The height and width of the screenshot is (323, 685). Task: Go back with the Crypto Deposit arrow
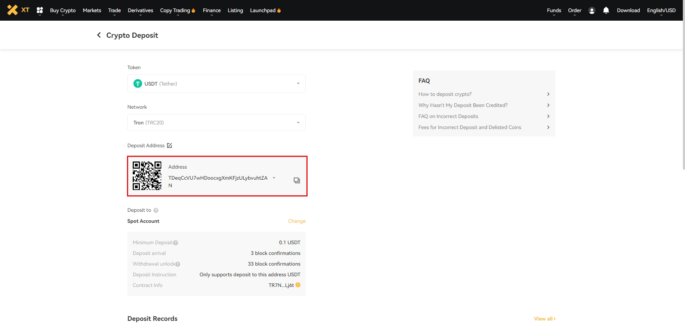99,35
